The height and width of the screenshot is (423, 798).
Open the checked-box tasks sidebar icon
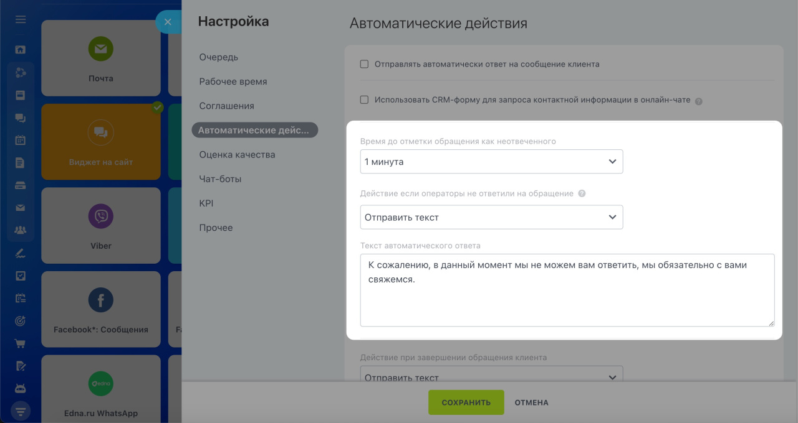[x=21, y=276]
